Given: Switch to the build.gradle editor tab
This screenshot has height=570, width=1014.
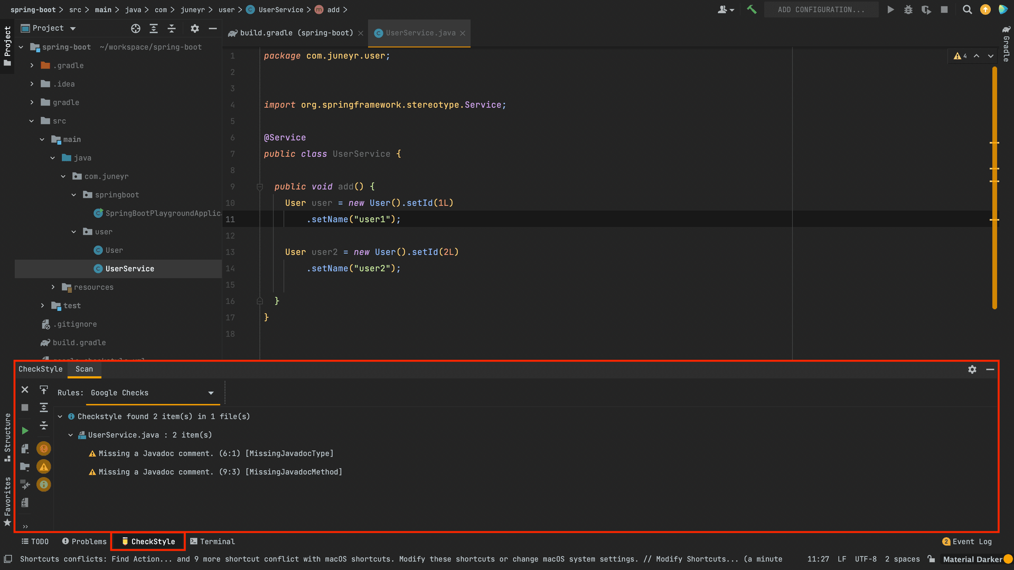Looking at the screenshot, I should pos(296,33).
